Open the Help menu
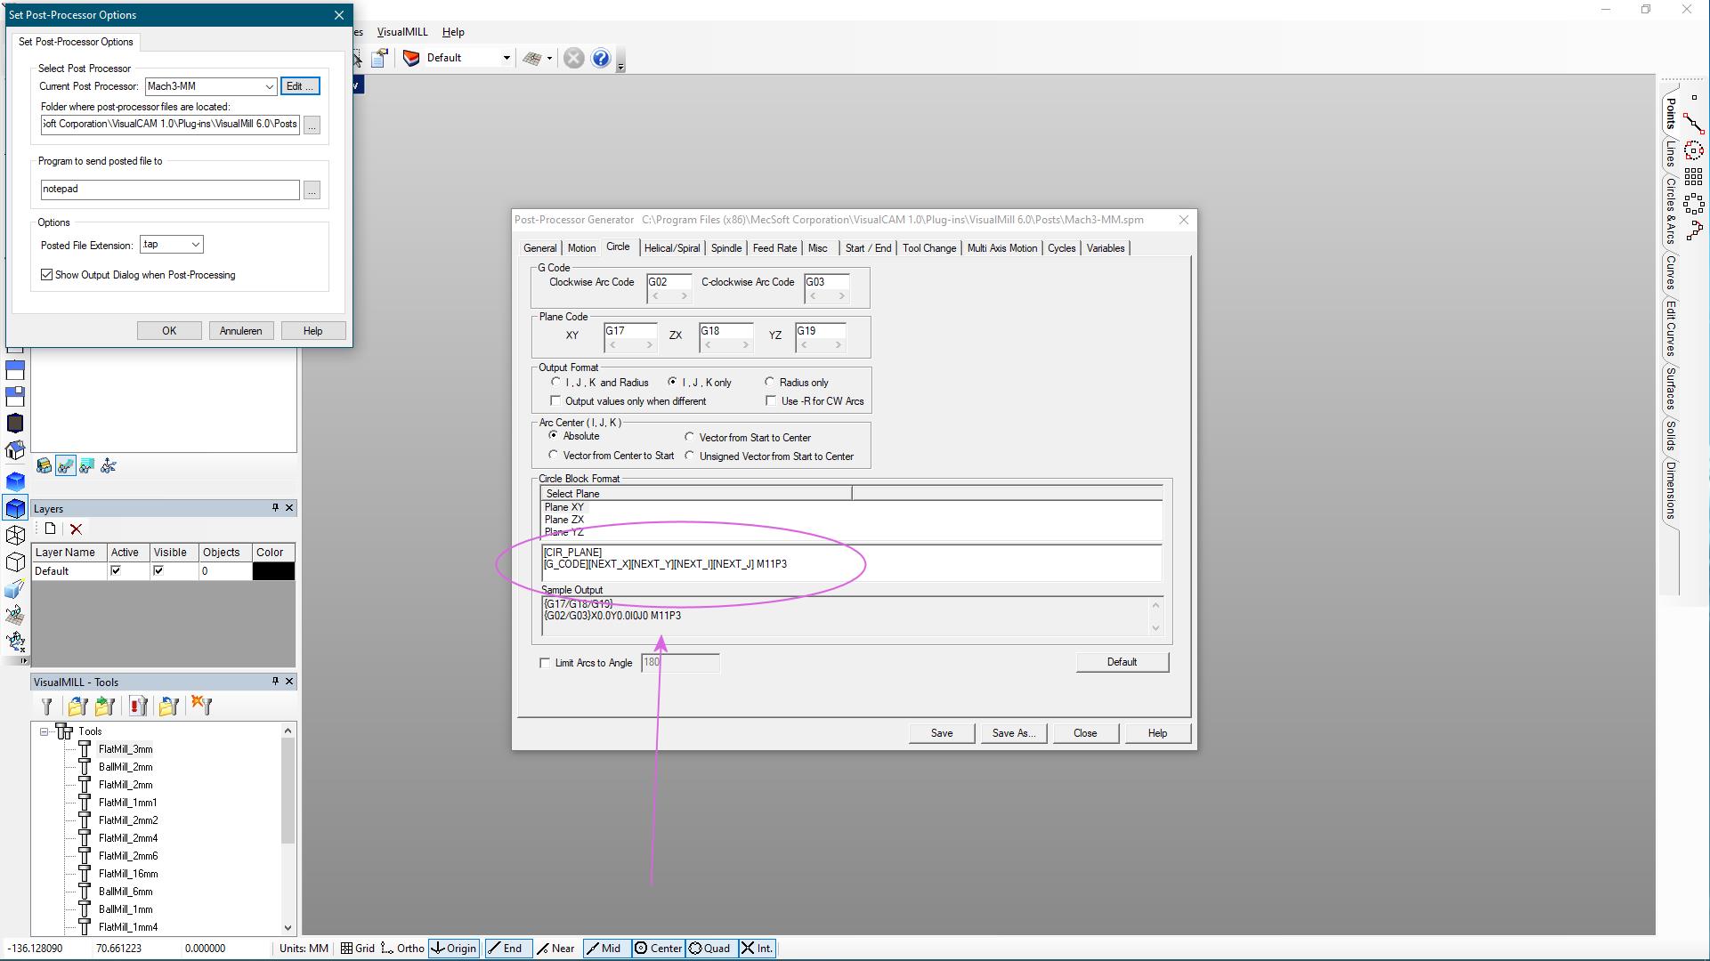 453,32
